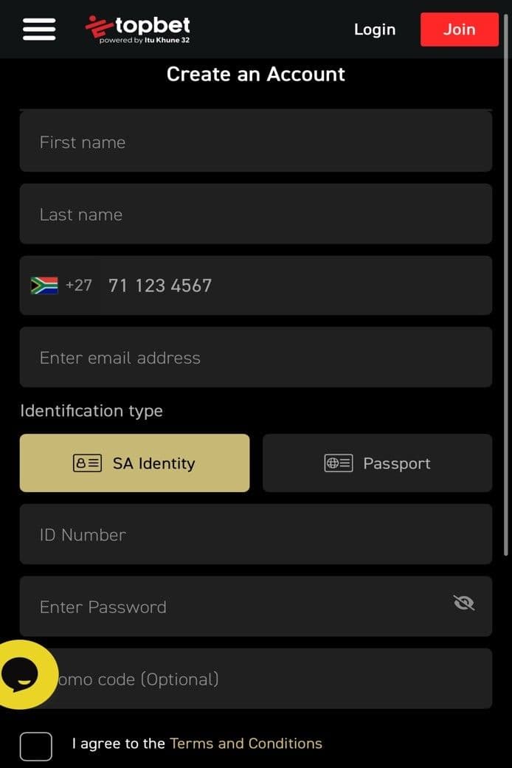Click inside the Enter Password field
The image size is (512, 768).
(221, 606)
